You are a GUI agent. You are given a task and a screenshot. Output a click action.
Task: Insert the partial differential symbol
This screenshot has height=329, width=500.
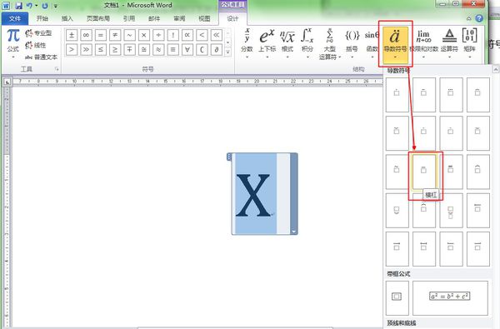(x=217, y=50)
